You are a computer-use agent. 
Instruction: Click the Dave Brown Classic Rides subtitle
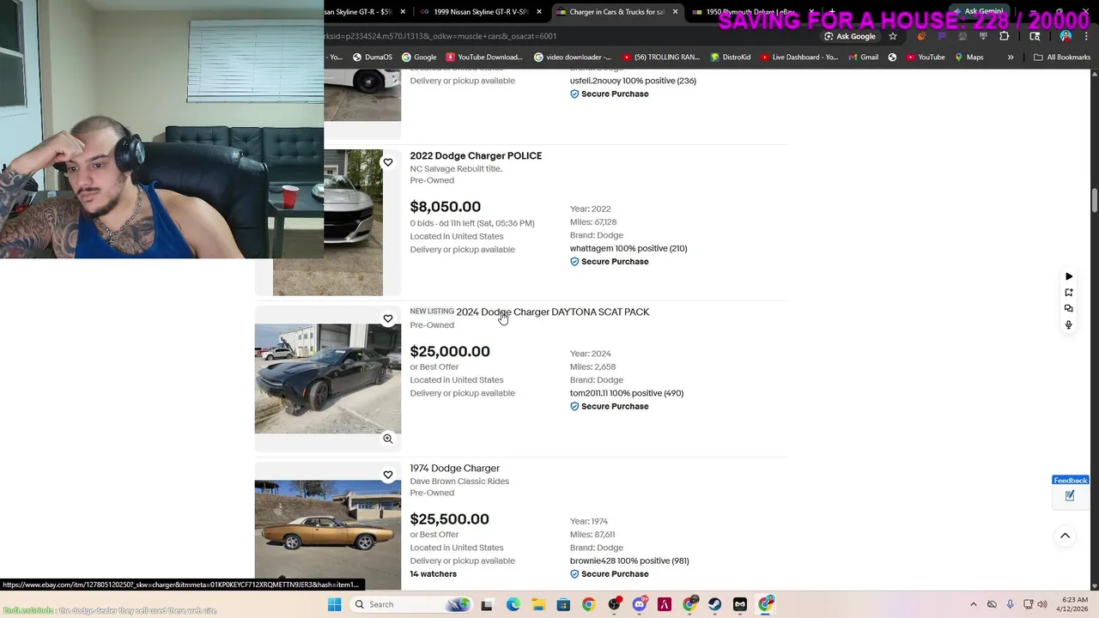(x=459, y=481)
